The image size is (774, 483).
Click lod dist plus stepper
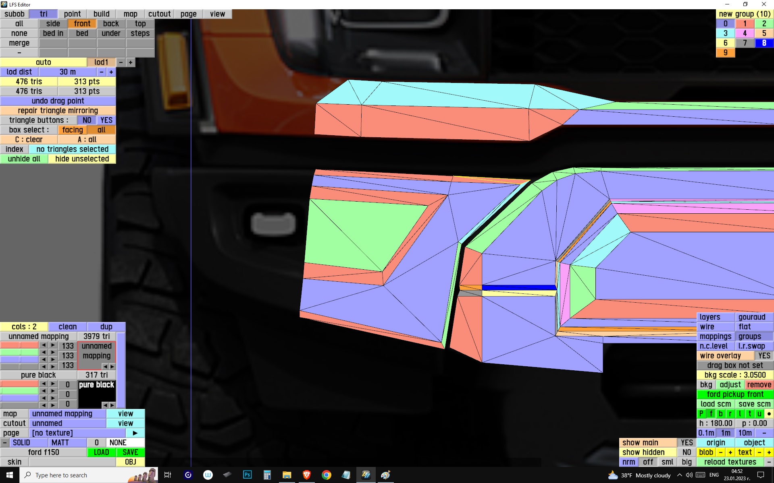[x=111, y=72]
